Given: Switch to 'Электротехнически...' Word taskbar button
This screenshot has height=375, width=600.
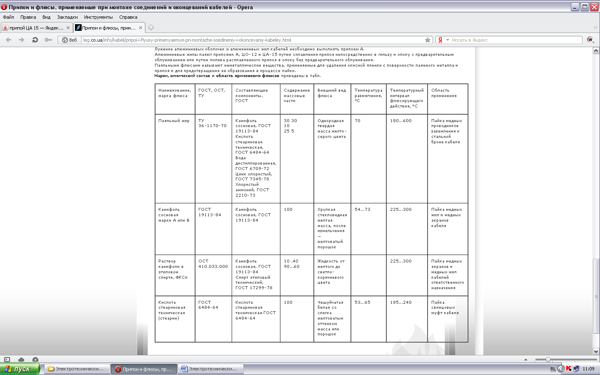Looking at the screenshot, I should (x=211, y=369).
